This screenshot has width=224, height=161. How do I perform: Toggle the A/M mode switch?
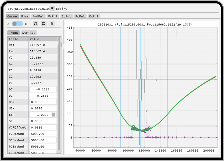17,24
